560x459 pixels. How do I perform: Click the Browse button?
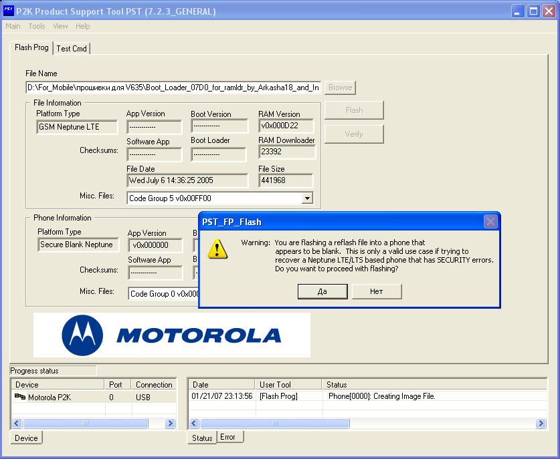pyautogui.click(x=340, y=88)
